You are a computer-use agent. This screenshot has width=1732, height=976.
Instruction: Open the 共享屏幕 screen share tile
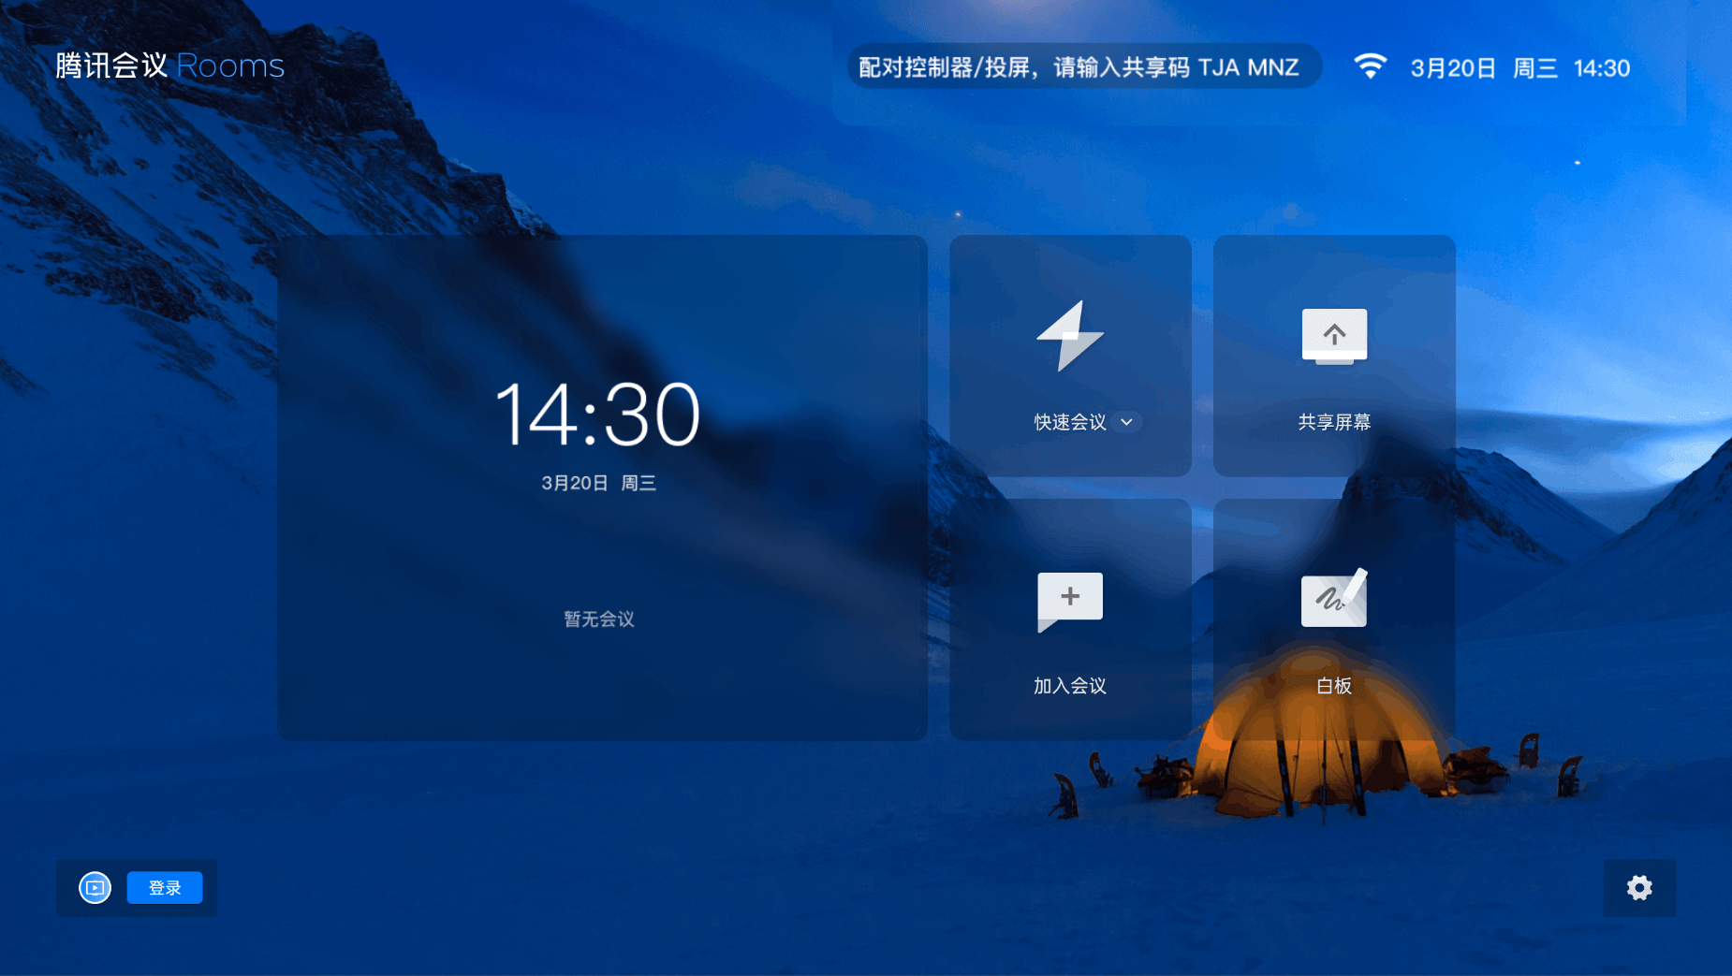pyautogui.click(x=1334, y=356)
